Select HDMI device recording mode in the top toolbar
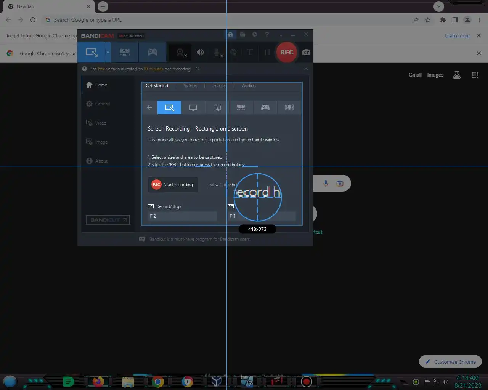488x390 pixels. 125,52
